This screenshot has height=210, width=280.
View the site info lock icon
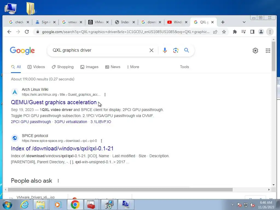click(37, 32)
